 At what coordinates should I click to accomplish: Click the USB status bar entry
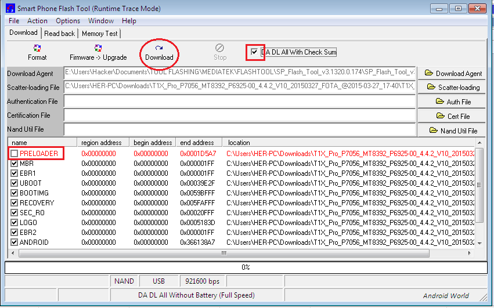click(x=159, y=281)
